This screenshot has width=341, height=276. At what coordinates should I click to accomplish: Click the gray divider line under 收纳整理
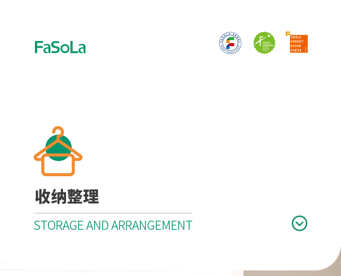(113, 213)
